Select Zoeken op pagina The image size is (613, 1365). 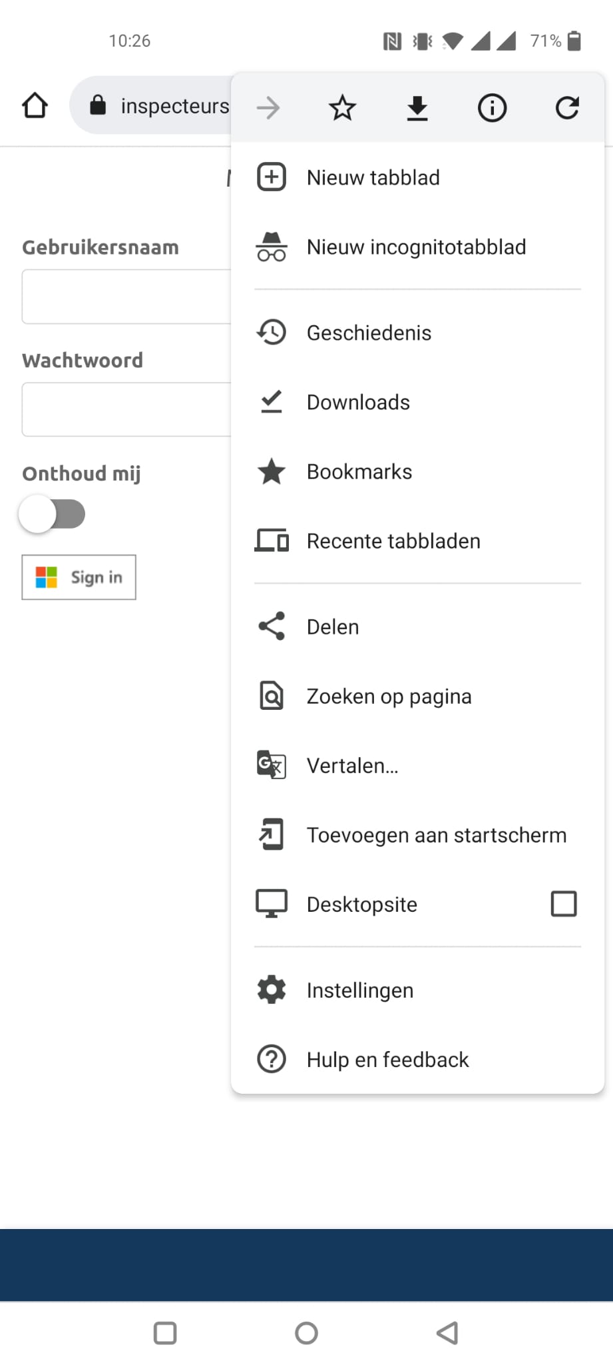point(417,696)
